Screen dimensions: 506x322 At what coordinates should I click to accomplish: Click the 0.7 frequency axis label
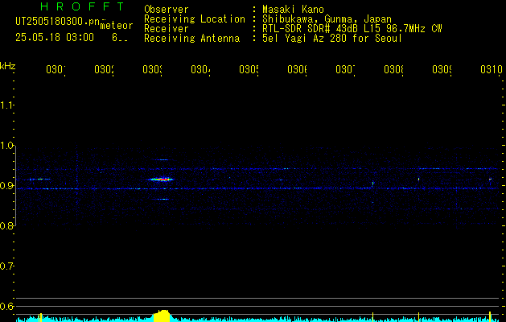coord(7,266)
